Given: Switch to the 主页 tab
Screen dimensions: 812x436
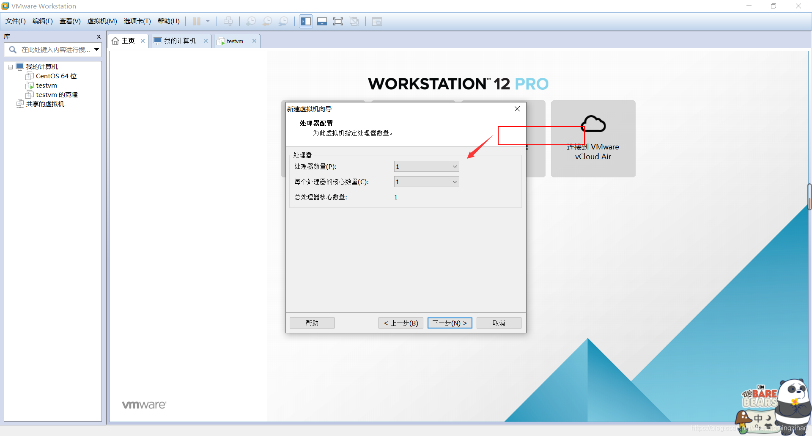Looking at the screenshot, I should pos(128,41).
